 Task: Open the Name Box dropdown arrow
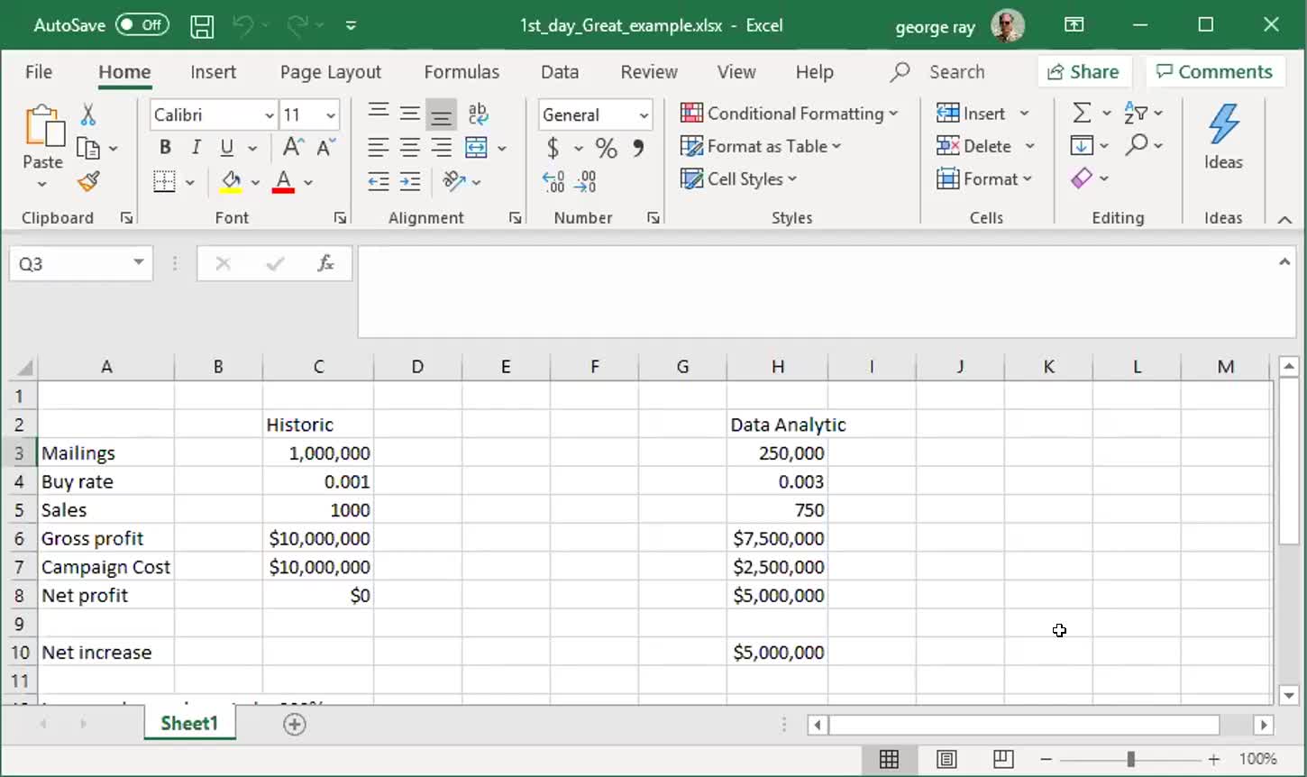coord(139,262)
